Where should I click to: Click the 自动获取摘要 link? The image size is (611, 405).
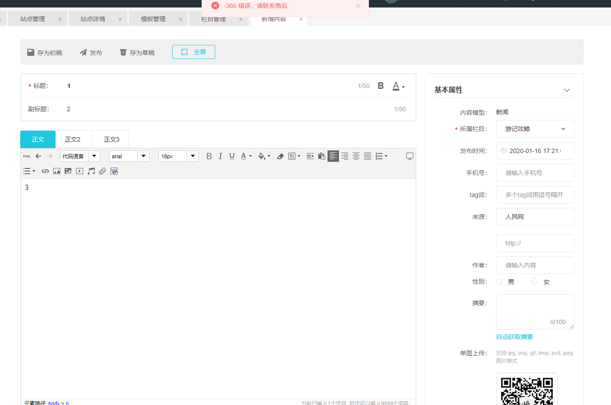point(514,337)
